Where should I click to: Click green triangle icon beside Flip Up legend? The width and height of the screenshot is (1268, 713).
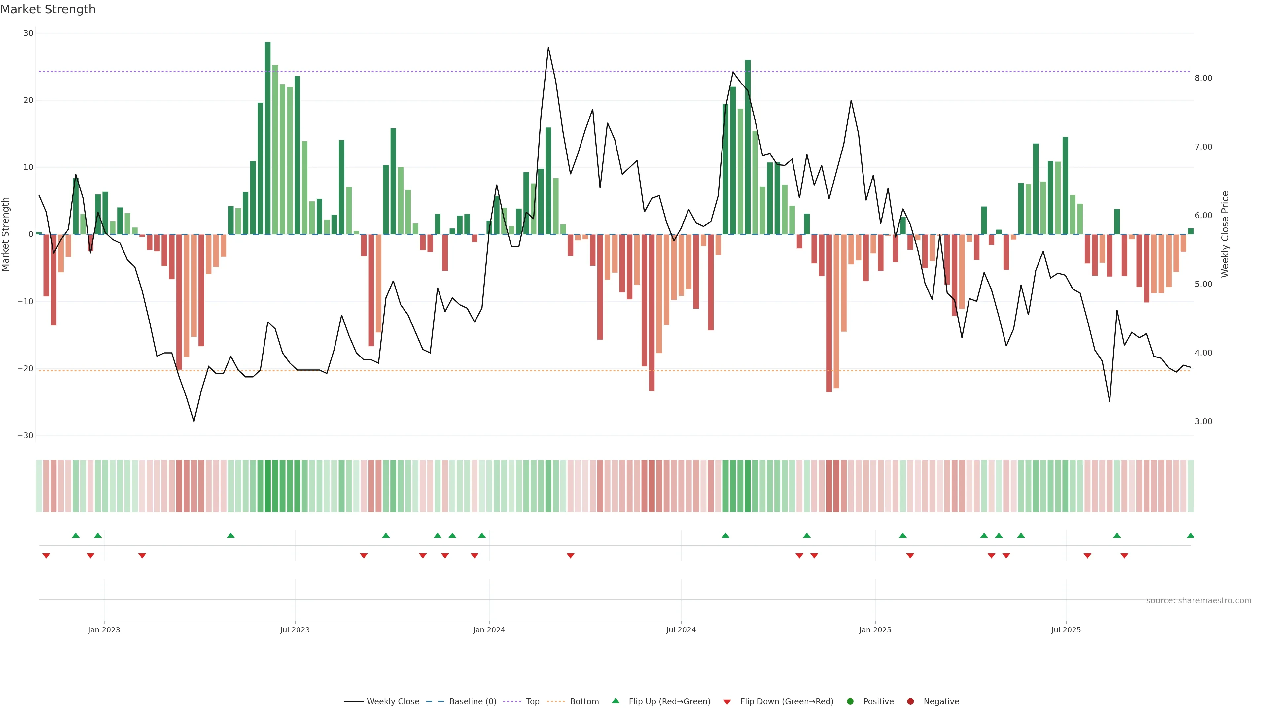[615, 701]
